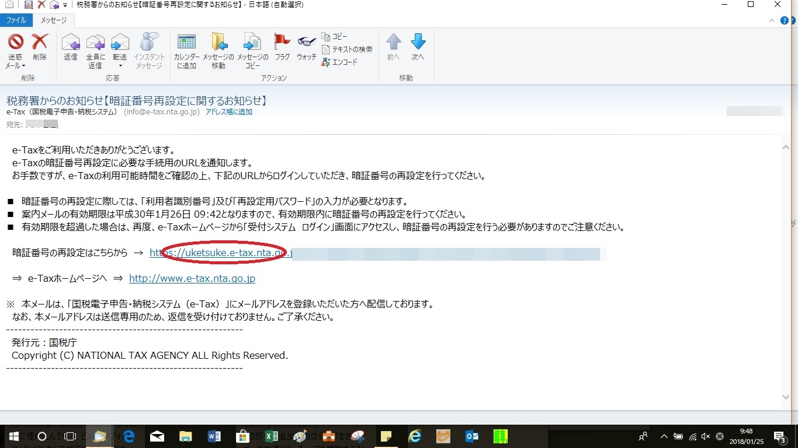
Task: Launch Microsoft Edge from taskbar
Action: [129, 436]
